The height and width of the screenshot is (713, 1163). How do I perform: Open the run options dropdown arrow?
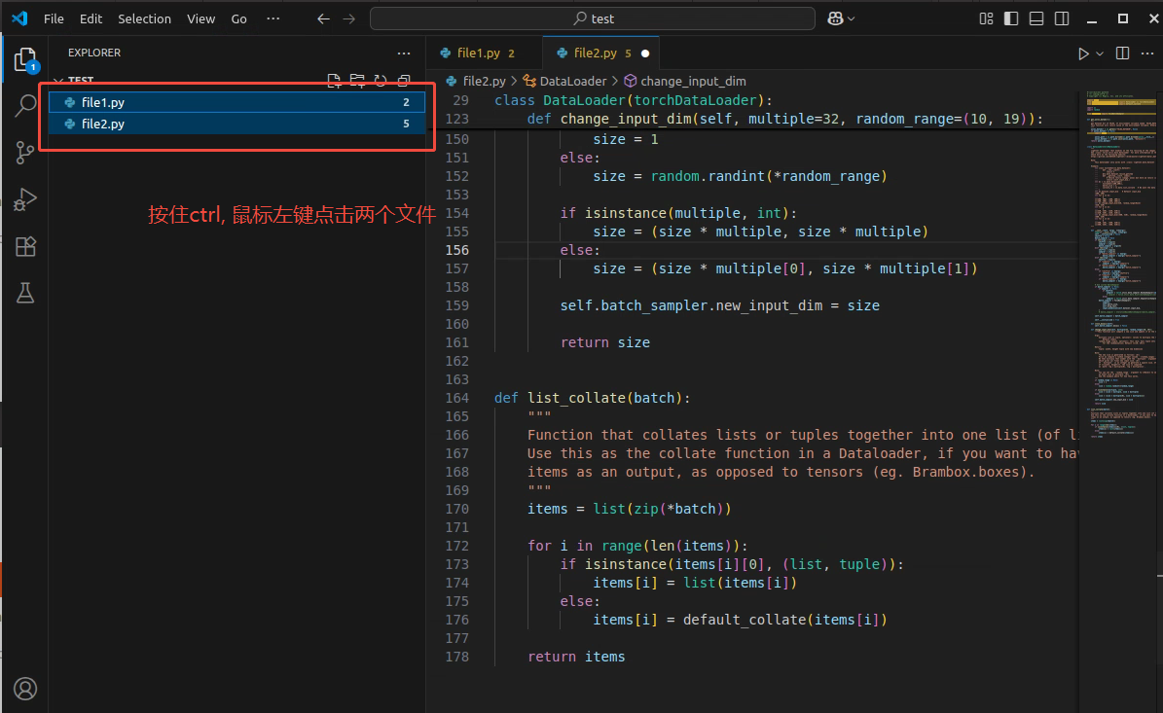pos(1099,53)
